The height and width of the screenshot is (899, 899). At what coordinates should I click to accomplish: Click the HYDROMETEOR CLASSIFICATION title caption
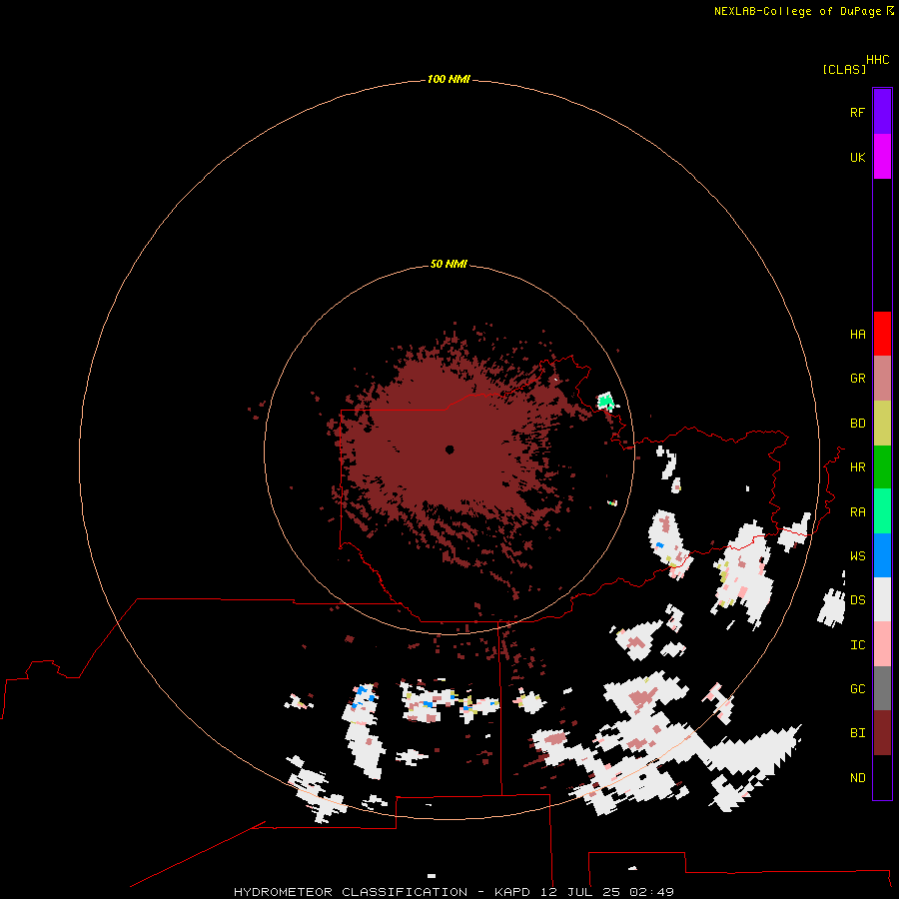pyautogui.click(x=453, y=892)
